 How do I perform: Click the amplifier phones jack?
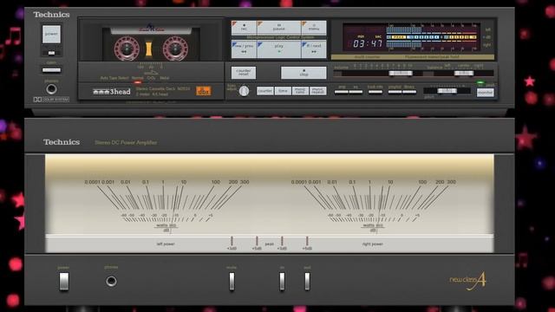coord(111,281)
